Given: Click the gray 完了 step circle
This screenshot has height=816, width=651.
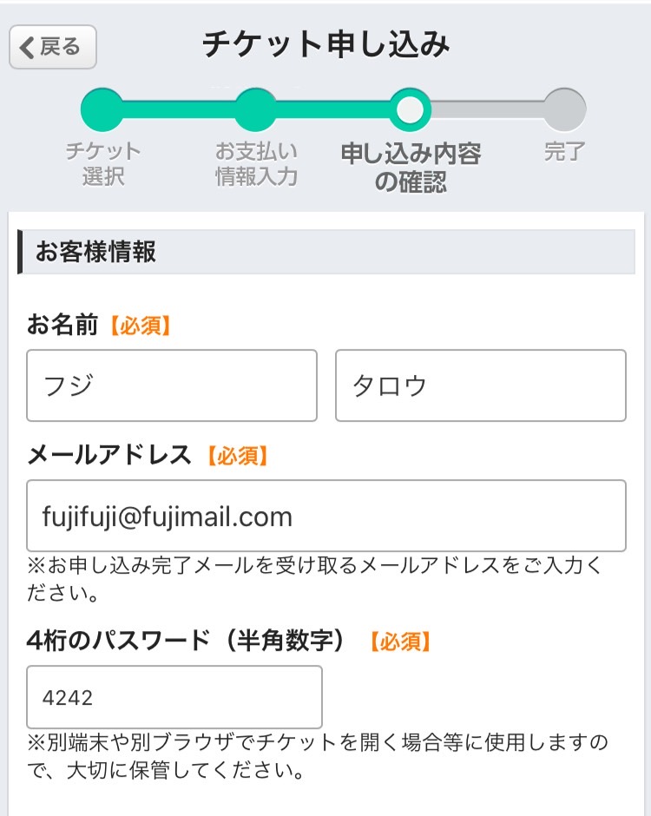Looking at the screenshot, I should [x=564, y=109].
